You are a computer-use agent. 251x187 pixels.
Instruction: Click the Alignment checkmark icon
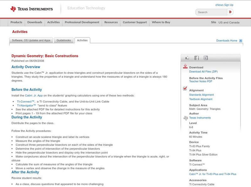185,88
